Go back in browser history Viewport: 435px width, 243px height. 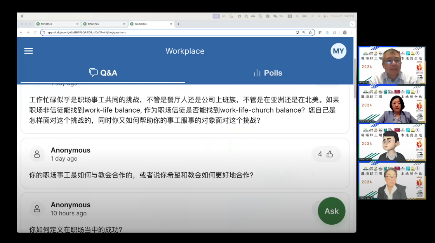21,33
